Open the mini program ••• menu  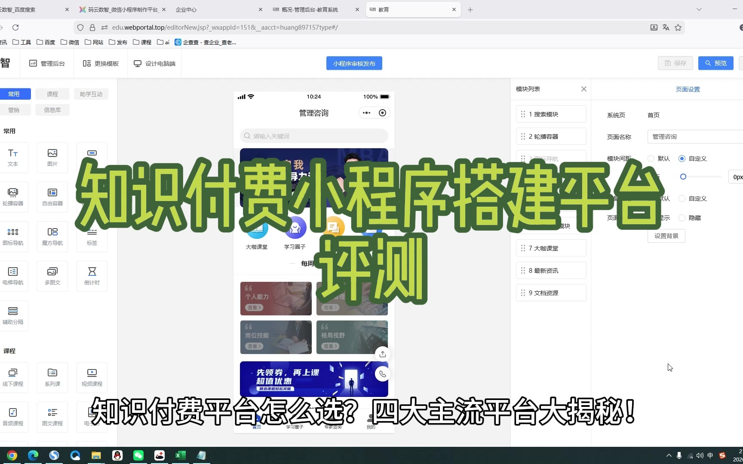pyautogui.click(x=366, y=113)
